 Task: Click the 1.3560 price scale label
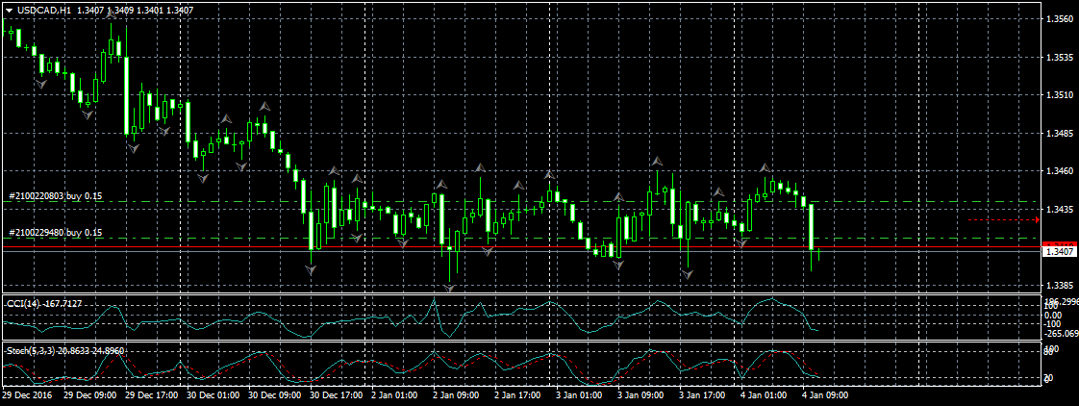[1059, 19]
